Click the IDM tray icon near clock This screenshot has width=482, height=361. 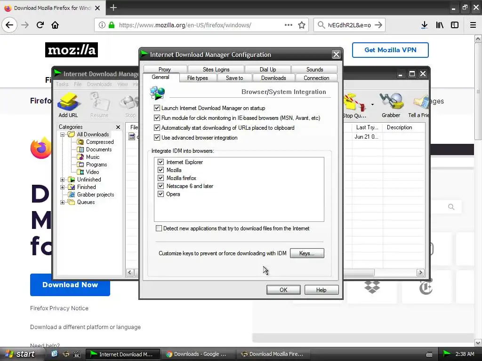click(446, 354)
